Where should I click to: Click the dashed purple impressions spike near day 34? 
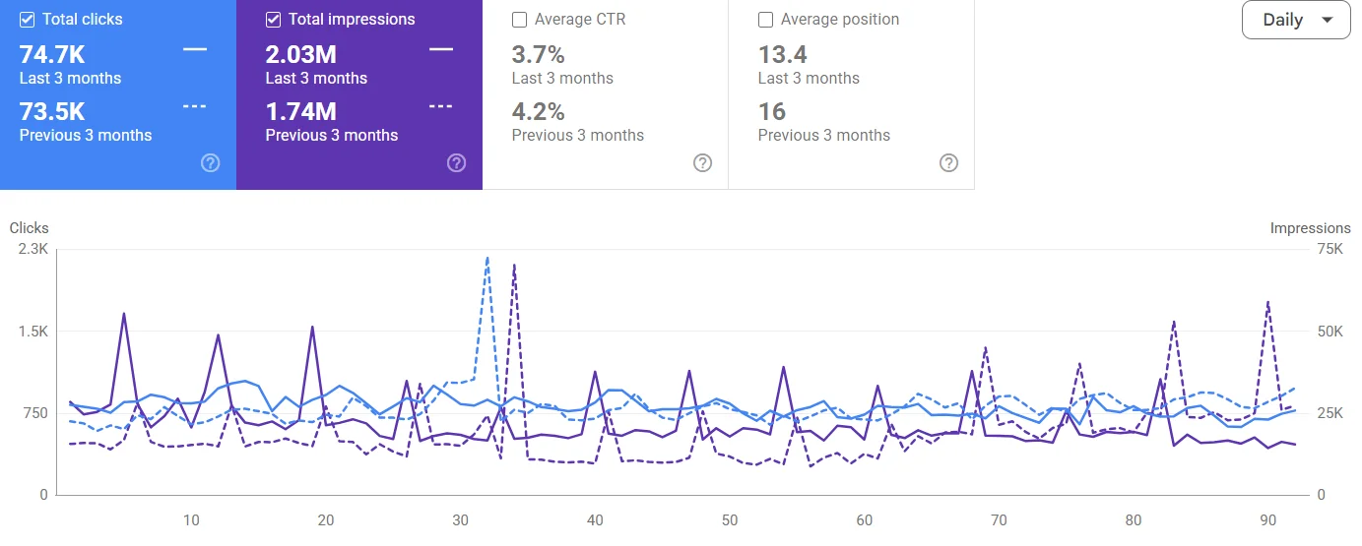pos(514,266)
